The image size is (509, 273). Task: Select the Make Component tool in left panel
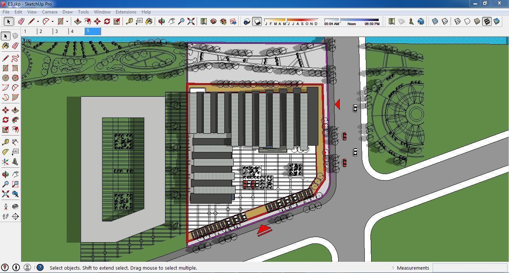[x=15, y=36]
